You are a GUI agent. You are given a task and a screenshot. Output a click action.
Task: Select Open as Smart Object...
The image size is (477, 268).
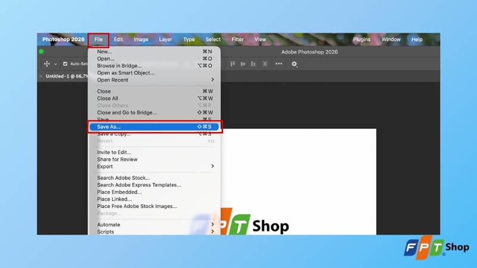[154, 73]
